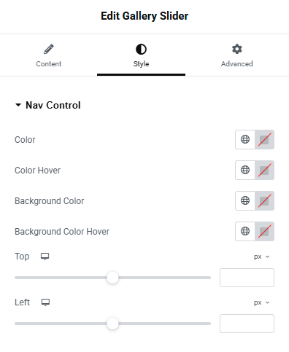Switch to the Content tab label
Viewport: 289px width, 352px height.
[x=49, y=64]
